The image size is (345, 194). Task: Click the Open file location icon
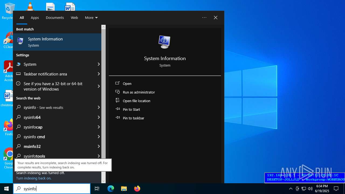click(x=118, y=101)
